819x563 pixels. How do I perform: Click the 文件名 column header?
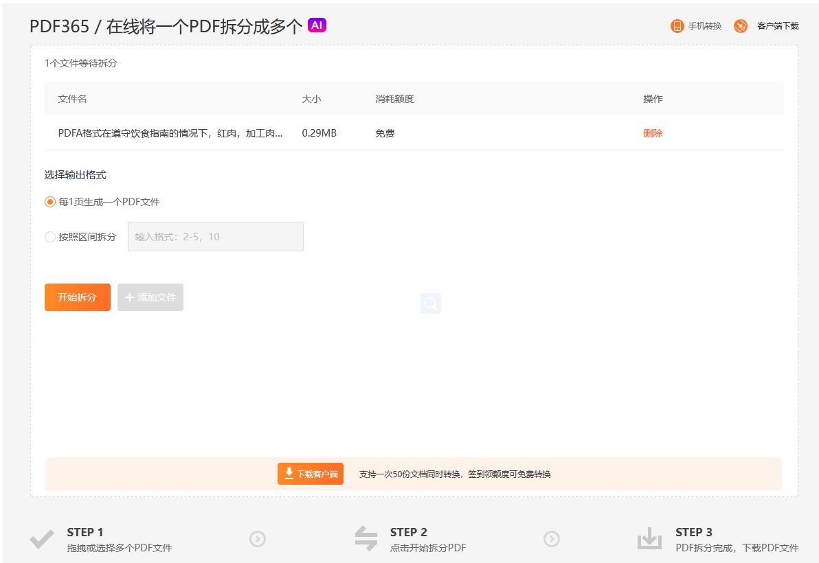click(x=72, y=99)
